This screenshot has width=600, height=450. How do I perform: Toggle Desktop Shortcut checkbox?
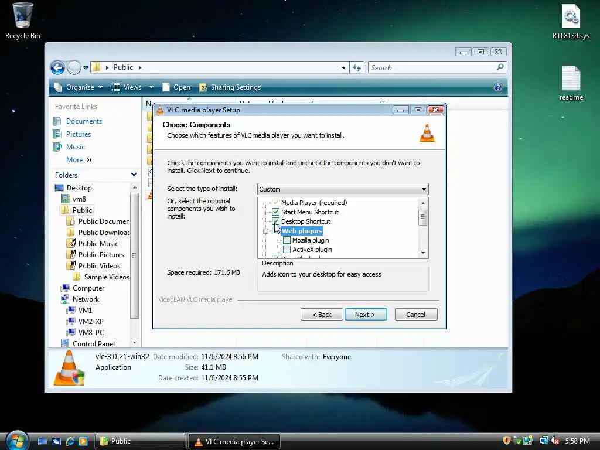tap(275, 221)
